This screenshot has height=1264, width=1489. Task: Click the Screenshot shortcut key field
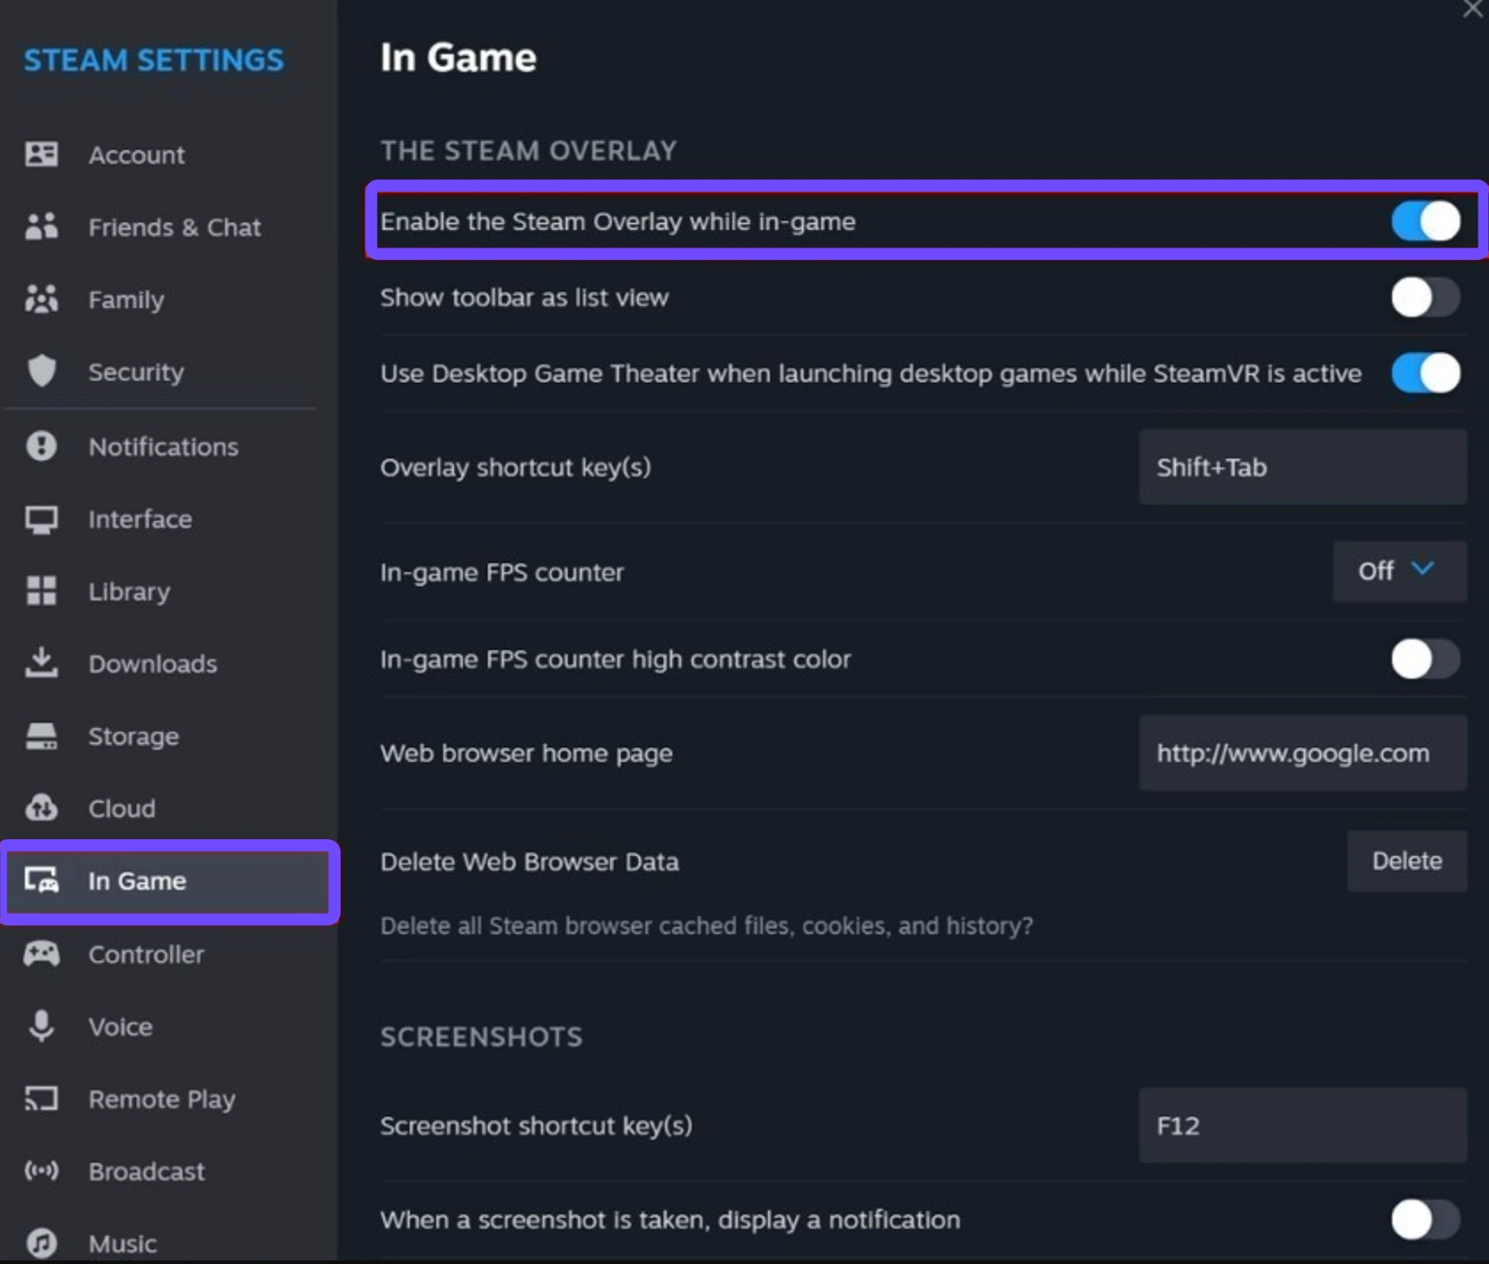coord(1303,1126)
